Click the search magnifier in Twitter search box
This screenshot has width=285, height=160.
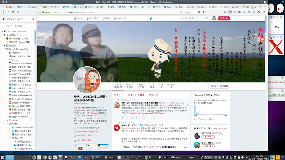pos(207,18)
